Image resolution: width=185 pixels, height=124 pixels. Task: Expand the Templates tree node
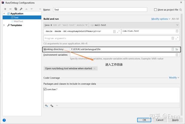tap(4, 25)
